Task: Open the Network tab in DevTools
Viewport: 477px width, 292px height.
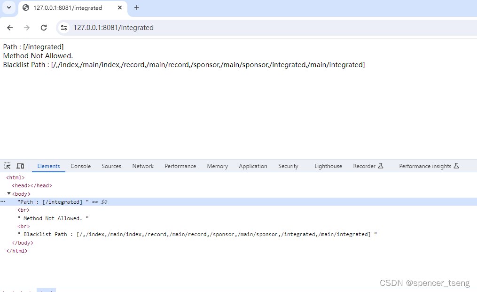Action: tap(142, 166)
